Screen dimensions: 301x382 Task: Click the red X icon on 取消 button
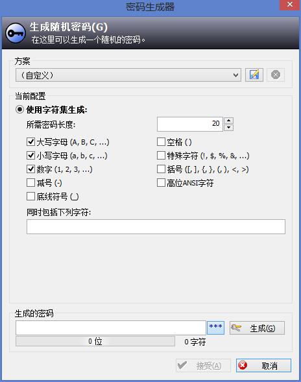pyautogui.click(x=243, y=365)
